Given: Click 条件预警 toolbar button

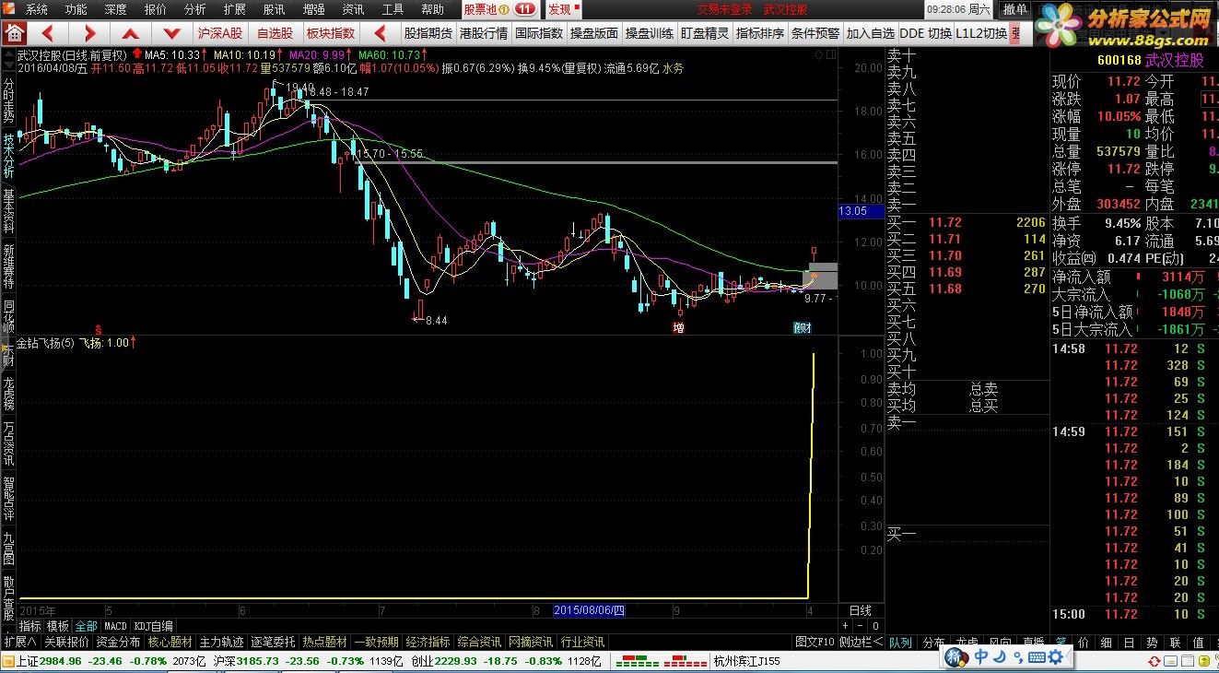Looking at the screenshot, I should [x=815, y=33].
